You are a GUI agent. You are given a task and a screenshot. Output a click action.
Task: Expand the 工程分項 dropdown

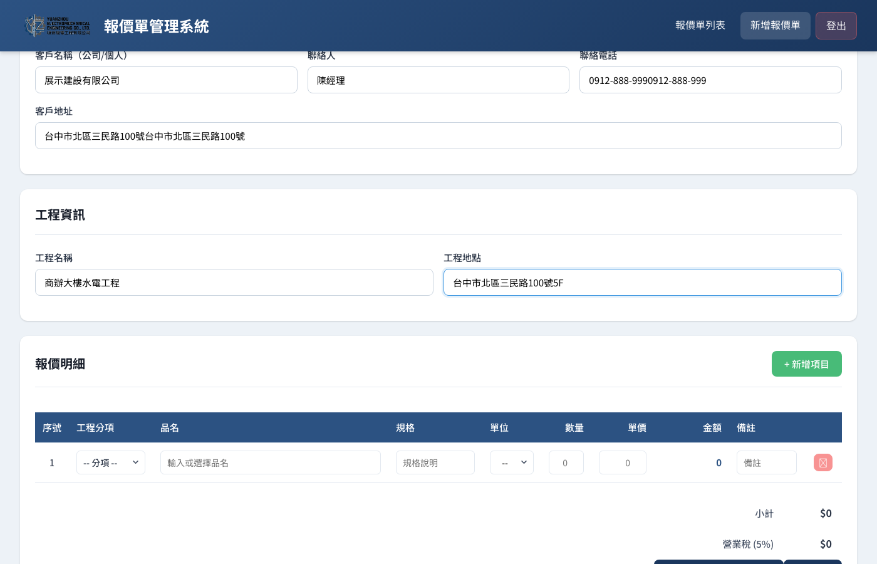pos(111,462)
